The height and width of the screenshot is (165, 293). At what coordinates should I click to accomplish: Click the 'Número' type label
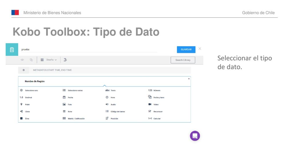pos(157,91)
